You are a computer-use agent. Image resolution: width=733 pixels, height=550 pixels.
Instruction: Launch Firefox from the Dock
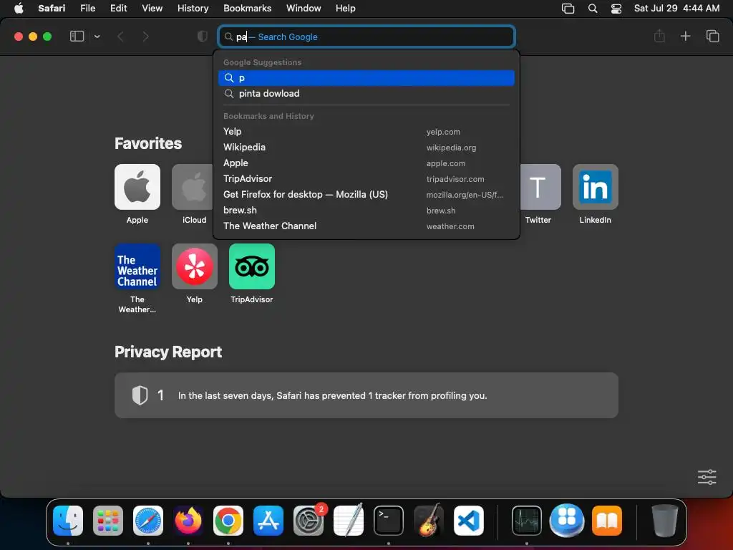pos(188,520)
